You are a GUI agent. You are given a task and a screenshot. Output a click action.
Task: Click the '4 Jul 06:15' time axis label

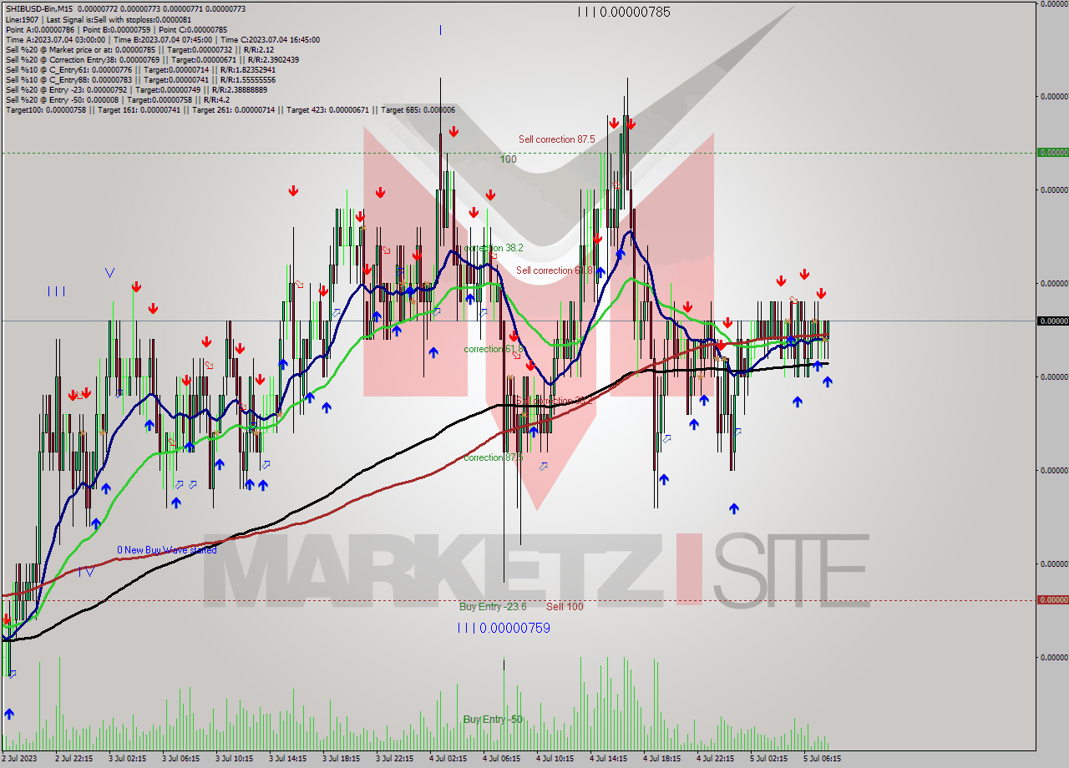[x=502, y=759]
